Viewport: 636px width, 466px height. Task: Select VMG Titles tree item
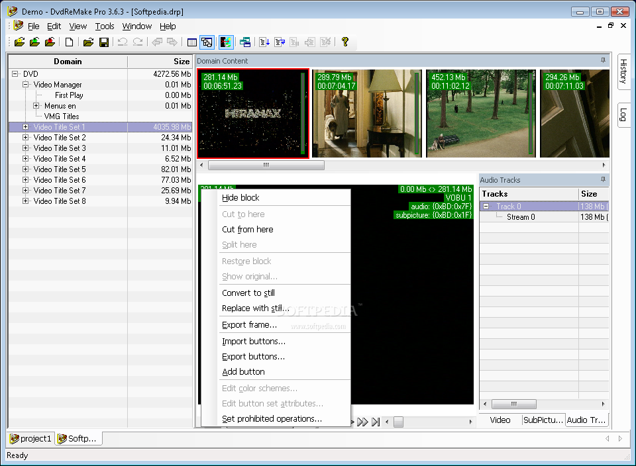[62, 117]
